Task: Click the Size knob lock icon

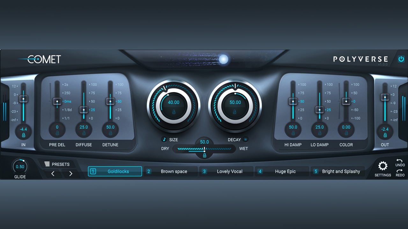Action: coord(174,112)
